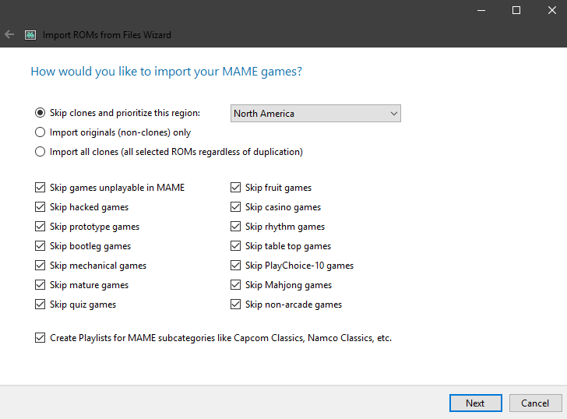Uncheck the 'Skip fruit games' box
This screenshot has height=419, width=567.
point(236,188)
